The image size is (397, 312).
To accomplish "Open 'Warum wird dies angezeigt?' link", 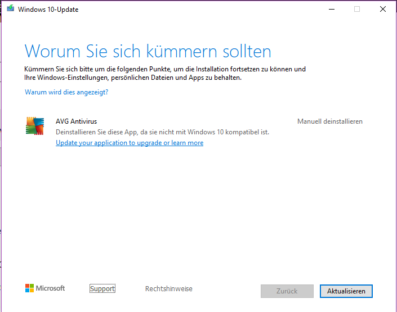I will [x=66, y=92].
